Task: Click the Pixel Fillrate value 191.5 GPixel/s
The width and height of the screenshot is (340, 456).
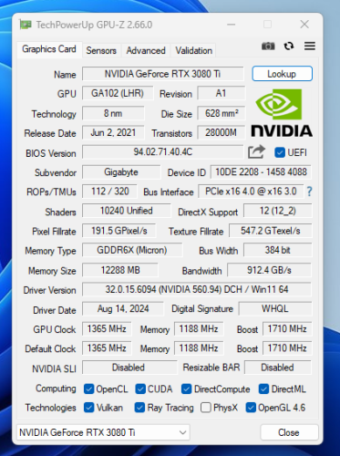Action: click(x=119, y=231)
